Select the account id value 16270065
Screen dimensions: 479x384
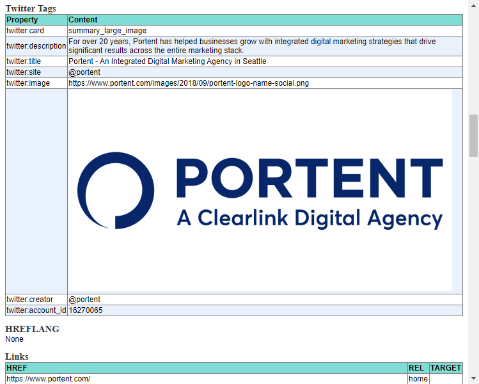(86, 310)
